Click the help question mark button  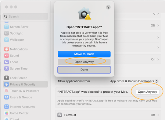tap(108, 7)
